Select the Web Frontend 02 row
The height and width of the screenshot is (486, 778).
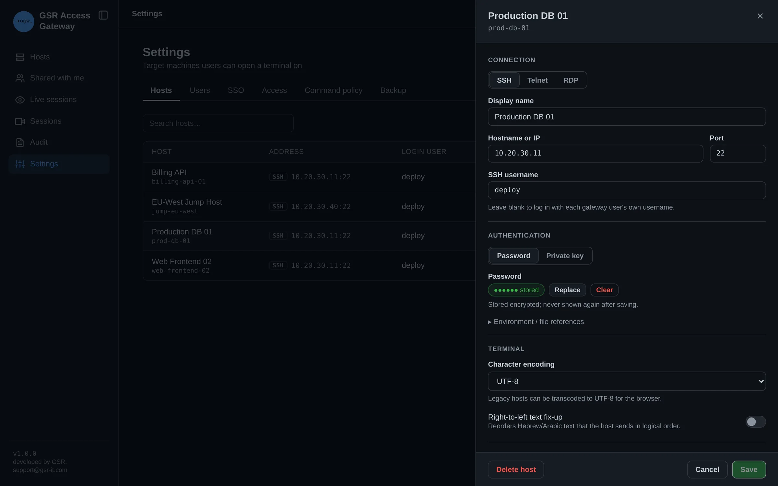[x=309, y=266]
